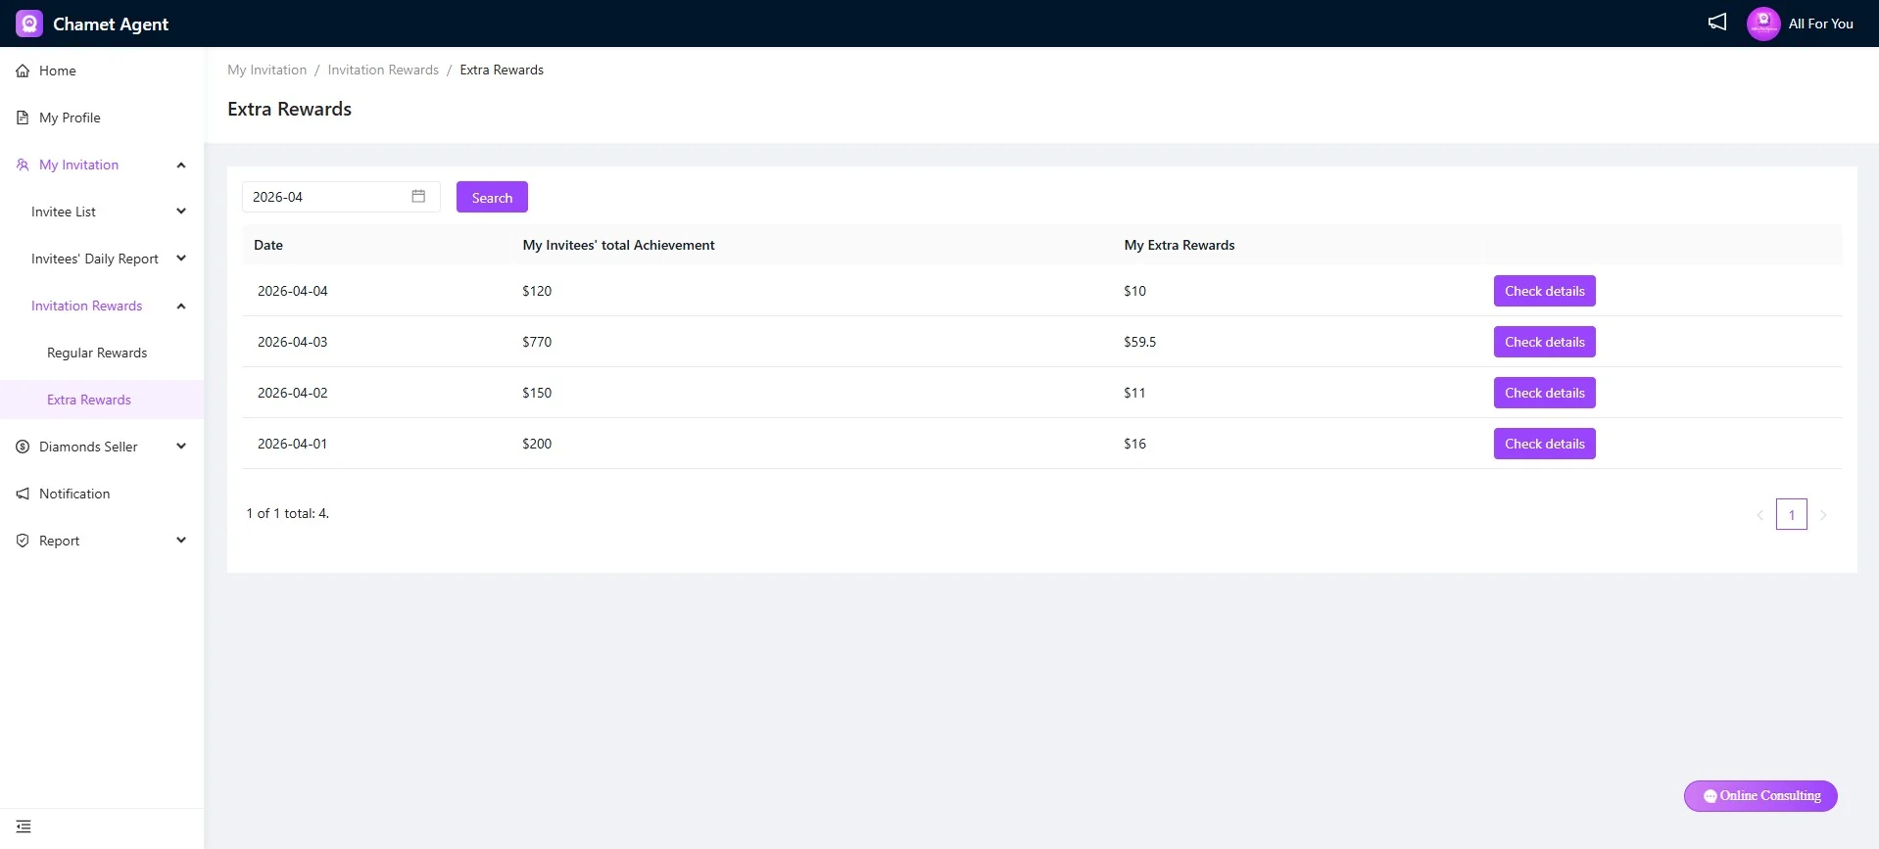Click the Chamet Agent logo icon

click(x=29, y=24)
